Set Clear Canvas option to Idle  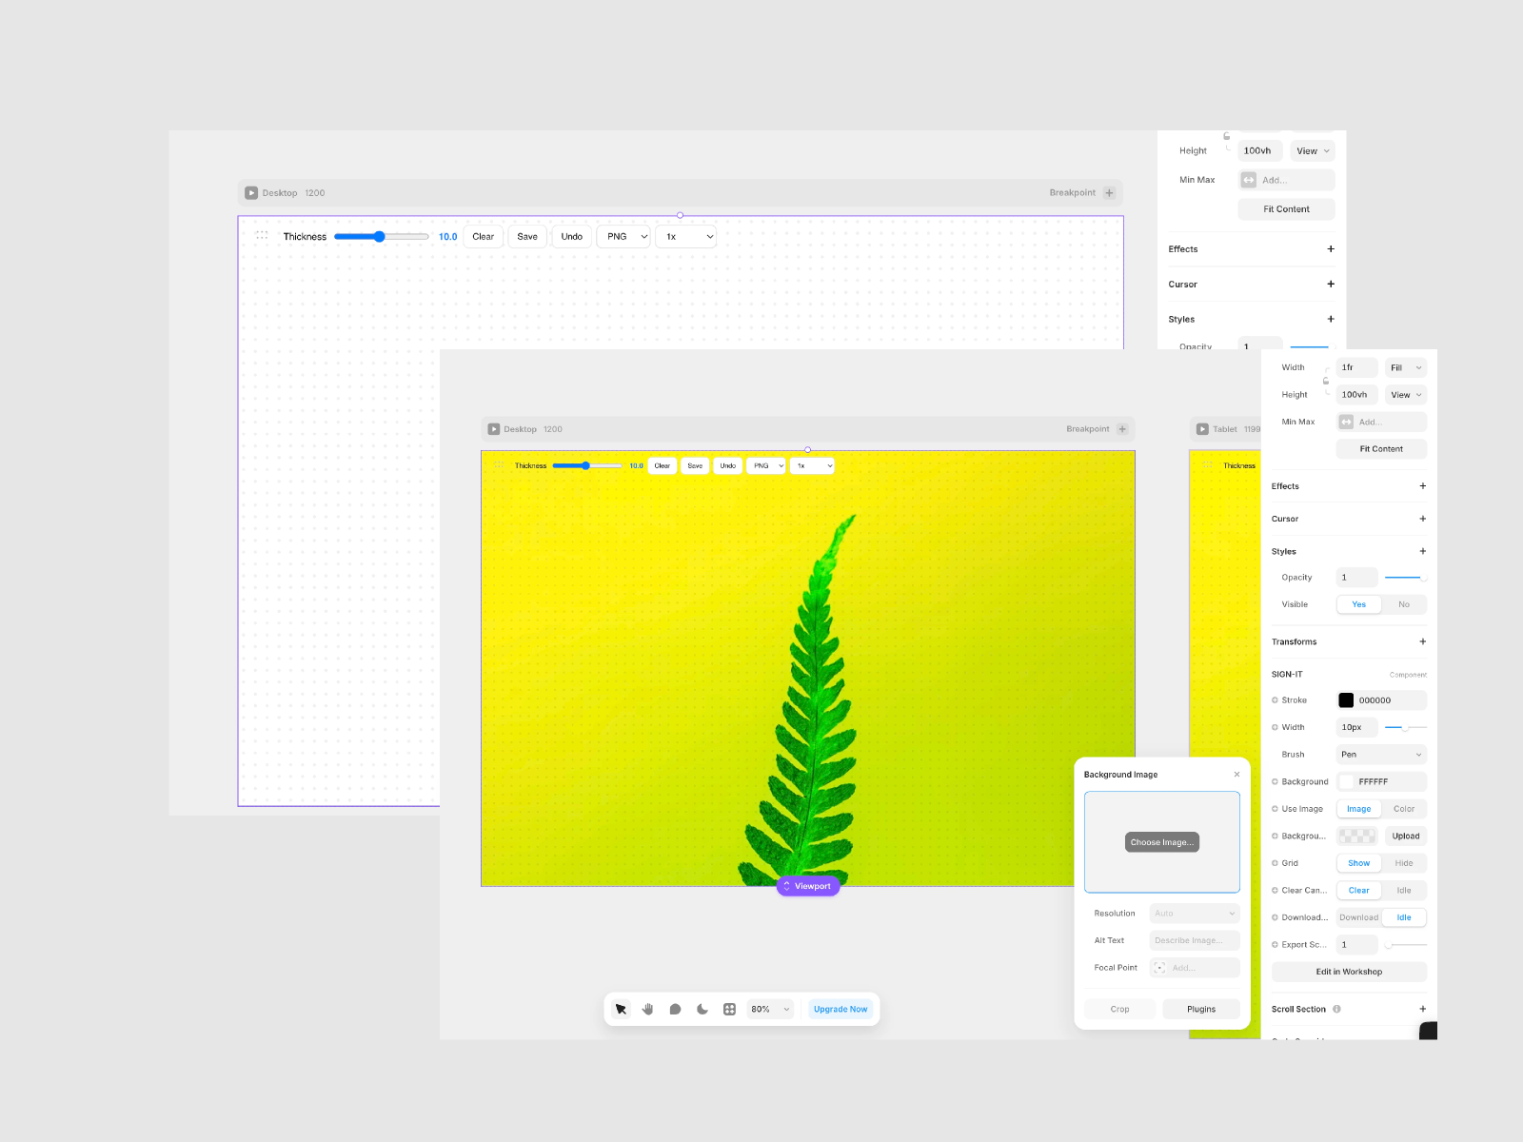(x=1404, y=891)
